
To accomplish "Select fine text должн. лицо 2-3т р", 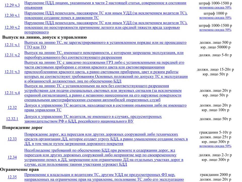I will pos(215,155).
